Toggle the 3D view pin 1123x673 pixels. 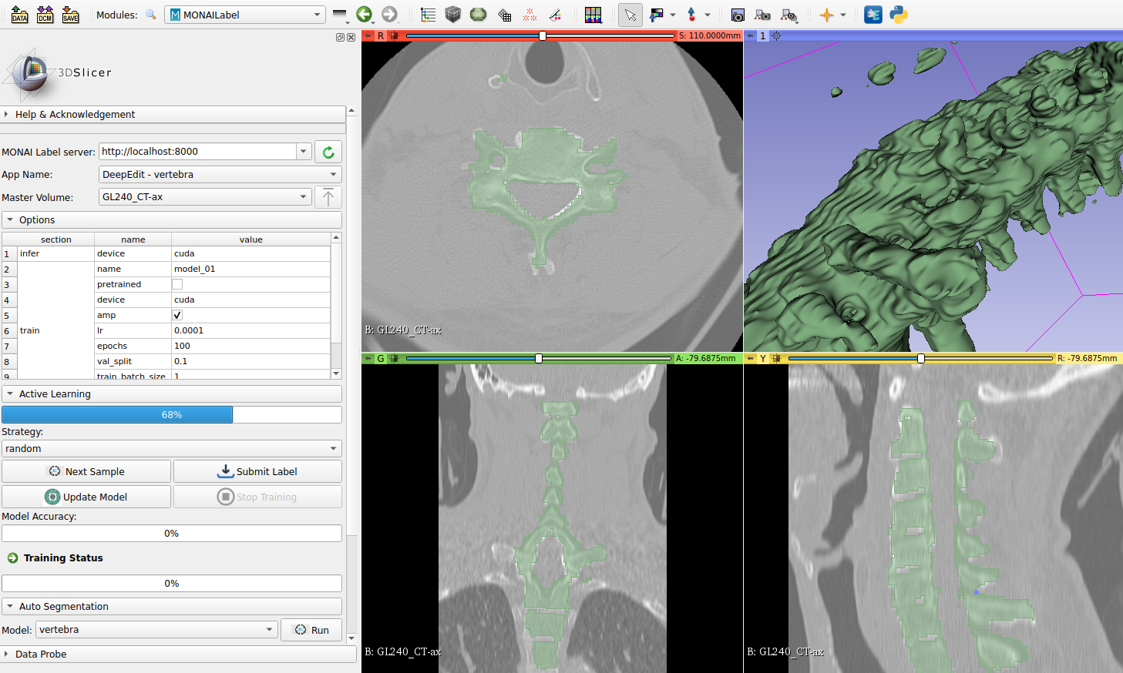[x=750, y=35]
